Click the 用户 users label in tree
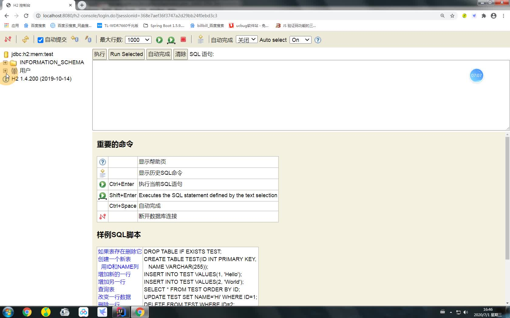Viewport: 510px width, 318px height. pyautogui.click(x=25, y=71)
